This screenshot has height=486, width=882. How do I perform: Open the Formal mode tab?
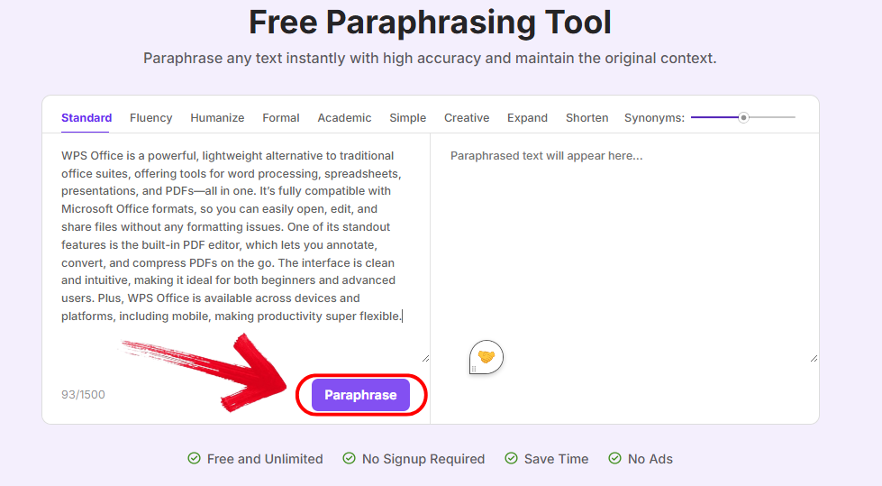click(x=281, y=118)
